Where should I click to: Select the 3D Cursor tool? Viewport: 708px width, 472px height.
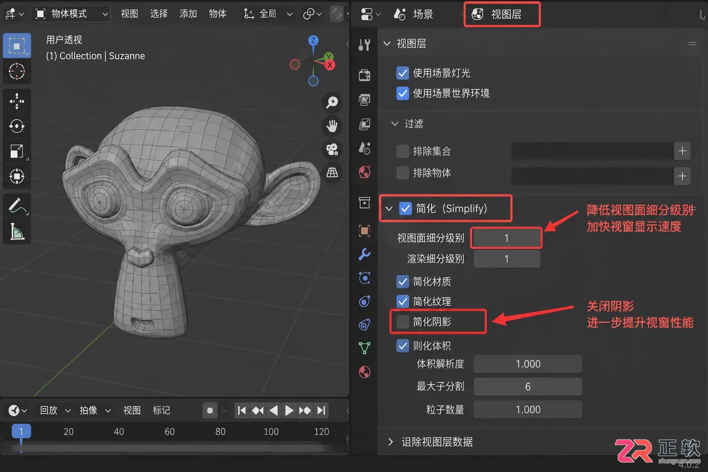pyautogui.click(x=17, y=71)
